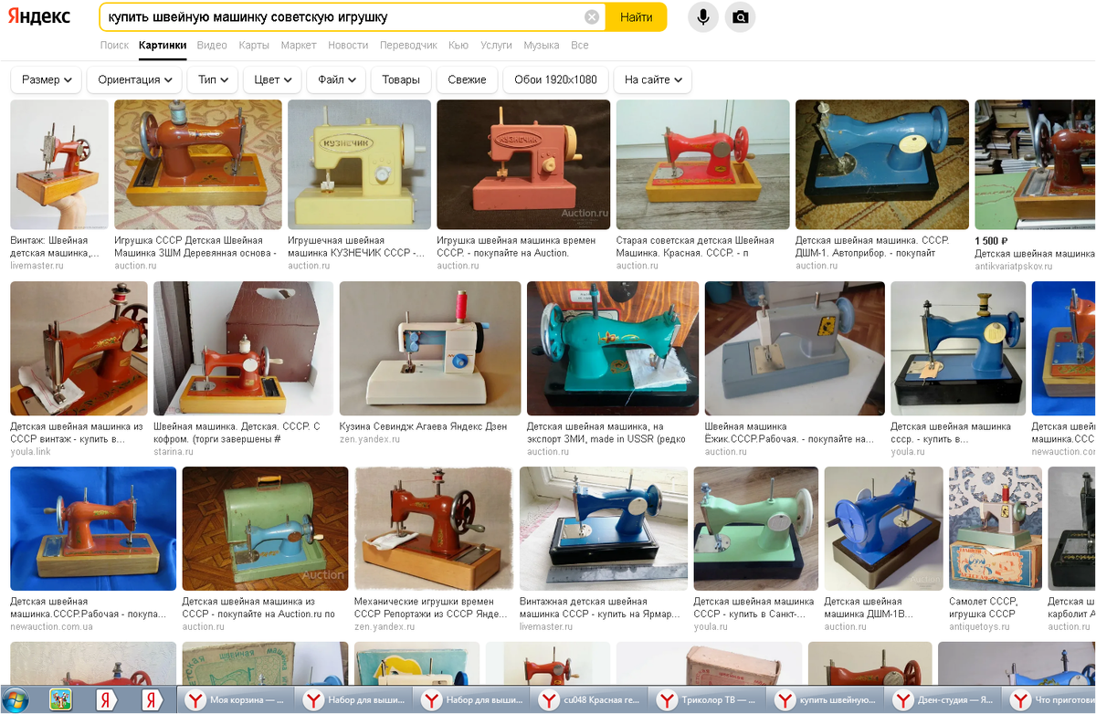Open the first pinned Yandex browser taskbar icon

pos(106,700)
